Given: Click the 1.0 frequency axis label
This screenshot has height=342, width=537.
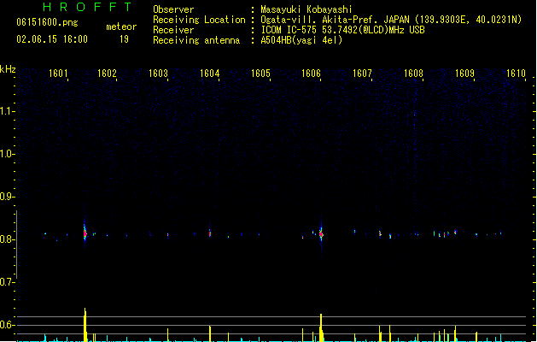Looking at the screenshot, I should click(x=7, y=154).
